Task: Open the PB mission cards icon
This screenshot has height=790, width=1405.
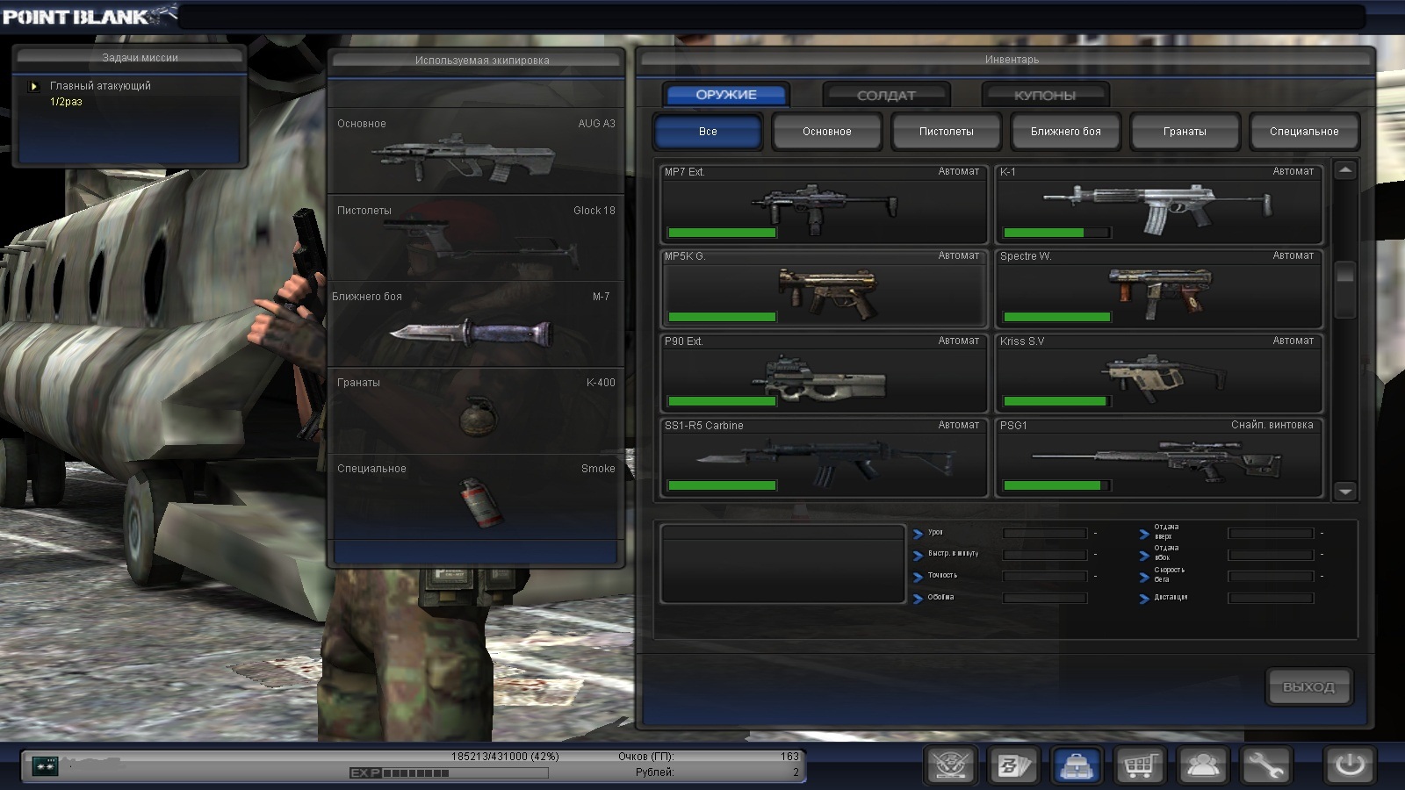Action: click(x=1013, y=765)
